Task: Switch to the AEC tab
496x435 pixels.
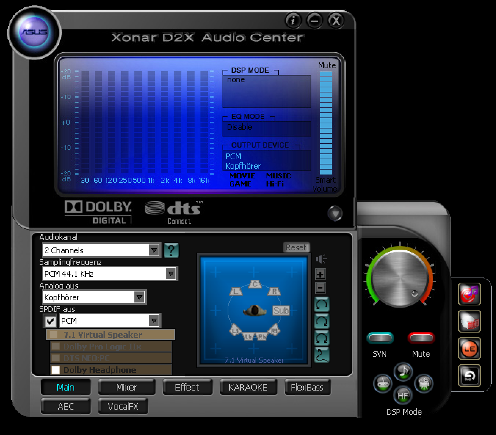Action: coord(66,406)
